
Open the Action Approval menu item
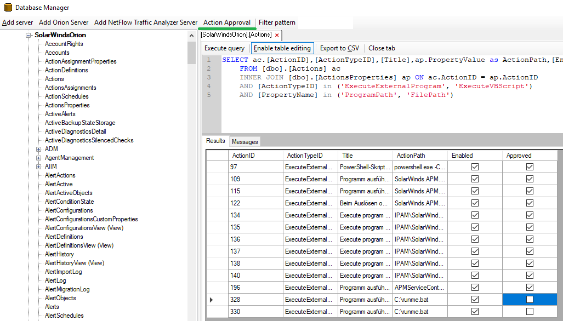coord(227,22)
